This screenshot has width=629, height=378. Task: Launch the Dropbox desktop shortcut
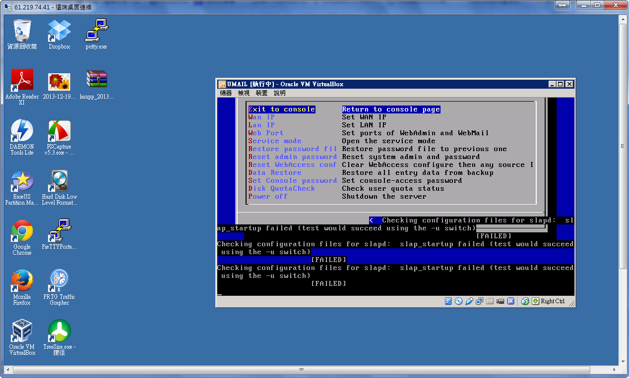59,34
